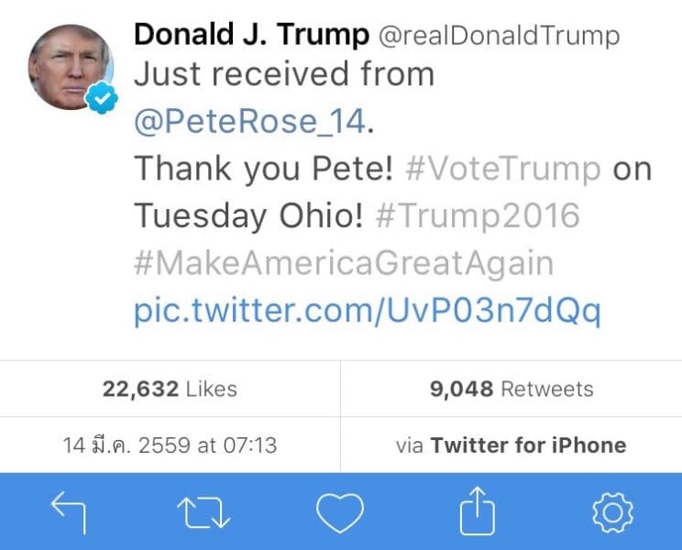This screenshot has width=682, height=550.
Task: Tap the reply arrow icon
Action: click(69, 512)
